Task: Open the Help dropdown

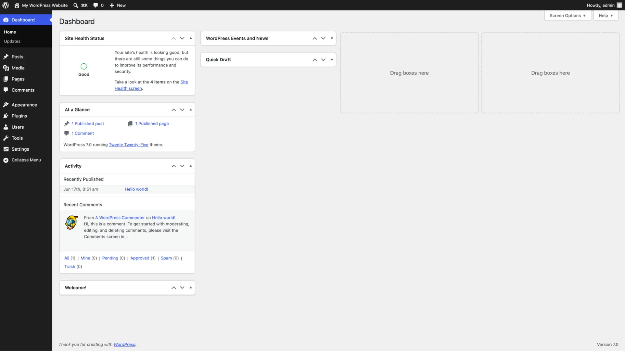Action: (x=605, y=16)
